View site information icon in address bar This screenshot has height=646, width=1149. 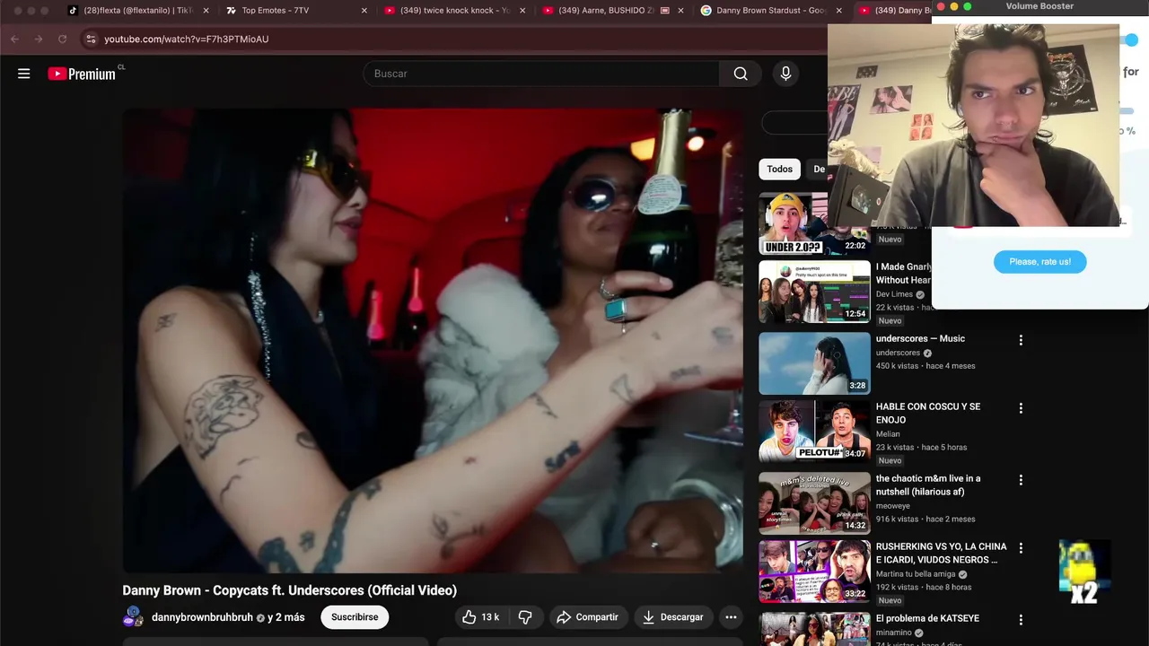90,39
